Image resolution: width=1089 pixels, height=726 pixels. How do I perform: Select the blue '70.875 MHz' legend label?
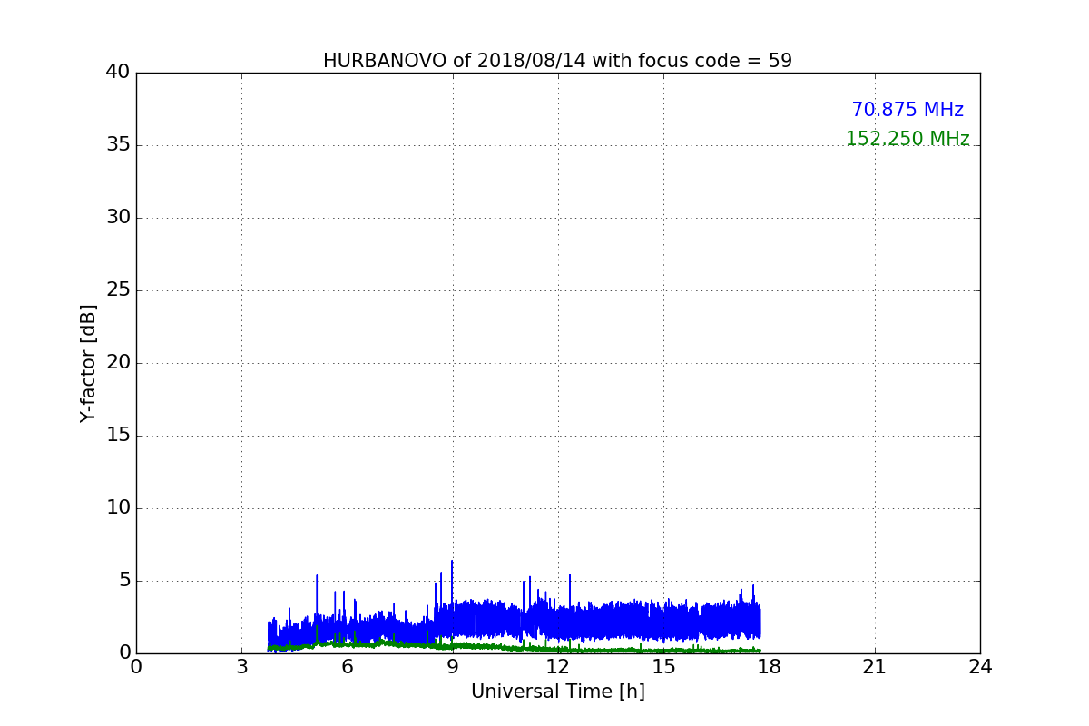click(907, 110)
